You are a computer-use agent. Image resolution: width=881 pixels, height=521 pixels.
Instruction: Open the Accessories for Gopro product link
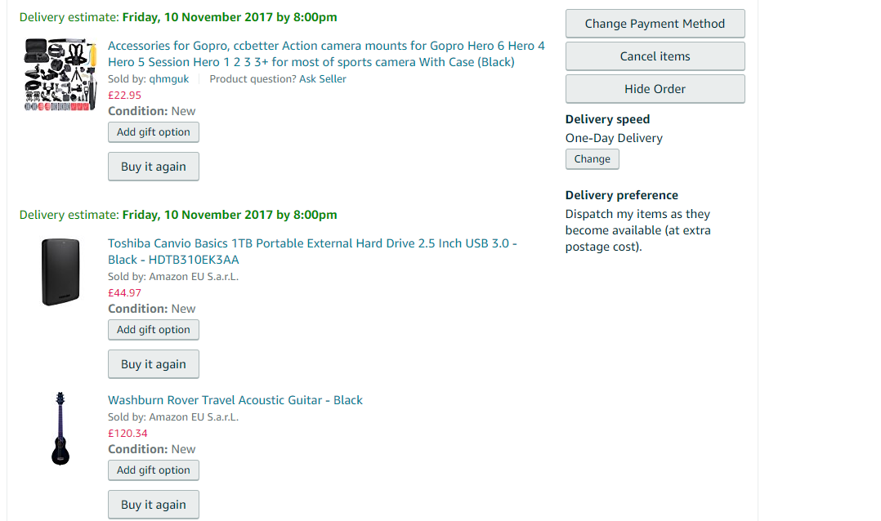tap(326, 54)
